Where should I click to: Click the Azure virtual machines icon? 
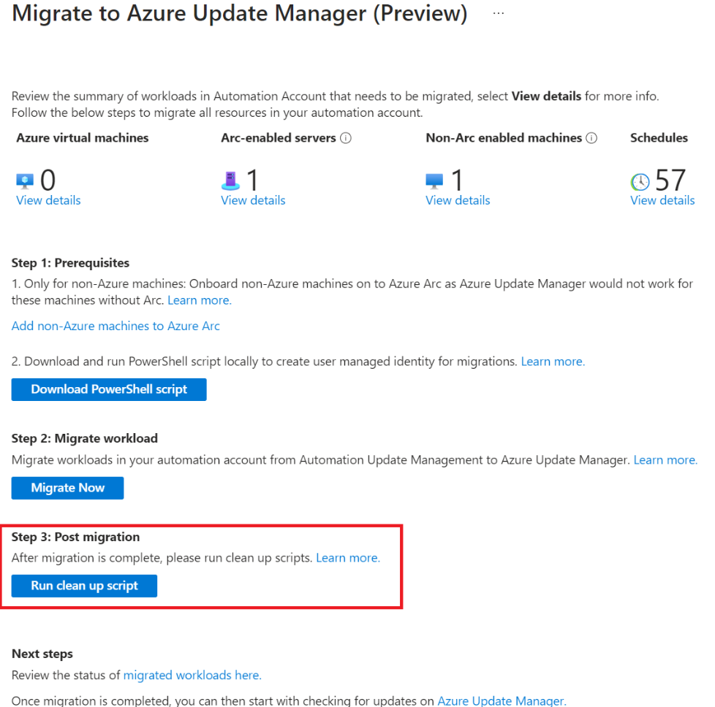pyautogui.click(x=25, y=181)
